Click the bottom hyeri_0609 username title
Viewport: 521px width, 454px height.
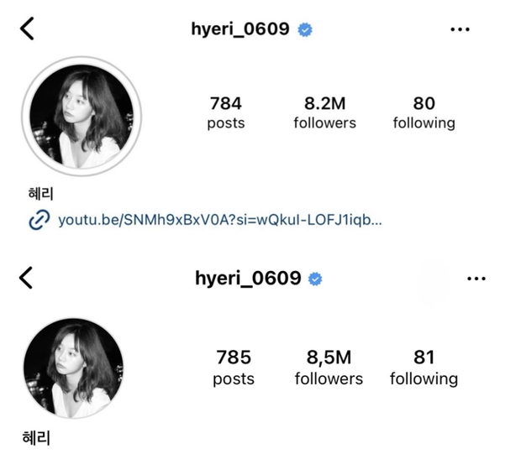point(248,278)
